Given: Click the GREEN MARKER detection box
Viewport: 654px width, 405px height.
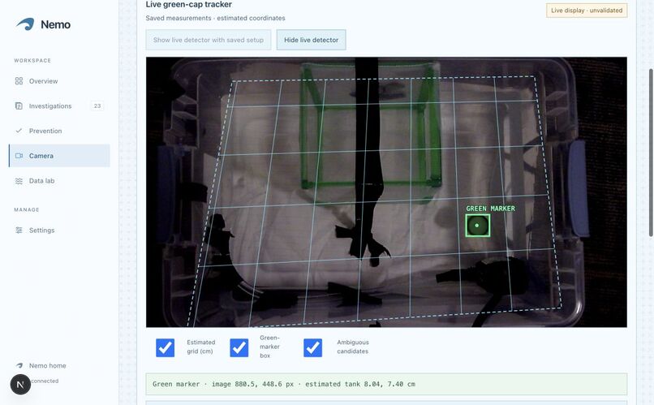Looking at the screenshot, I should pyautogui.click(x=478, y=226).
